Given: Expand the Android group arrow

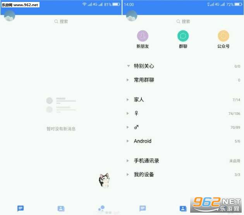Looking at the screenshot, I should (x=128, y=141).
